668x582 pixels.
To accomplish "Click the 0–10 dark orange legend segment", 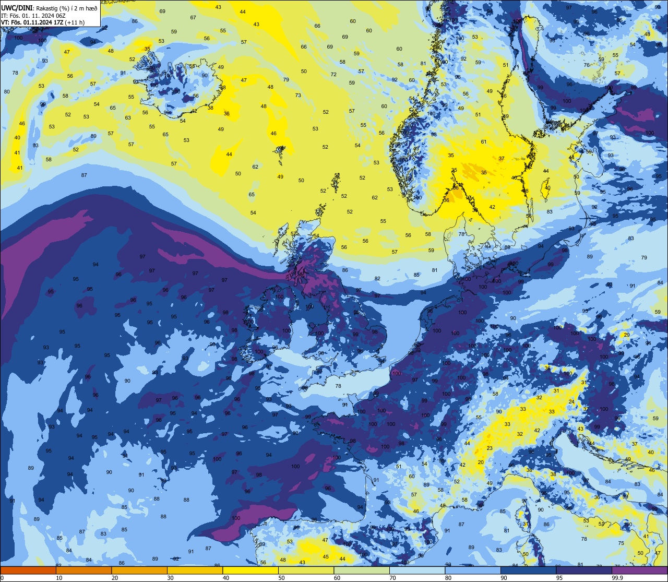I will [x=28, y=571].
